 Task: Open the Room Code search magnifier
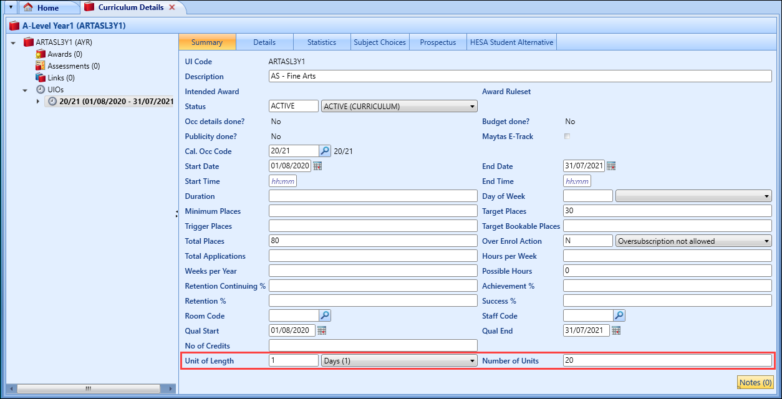click(x=325, y=315)
